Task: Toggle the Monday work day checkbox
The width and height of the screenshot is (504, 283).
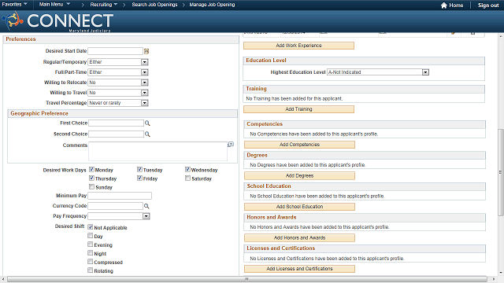Action: (x=91, y=170)
